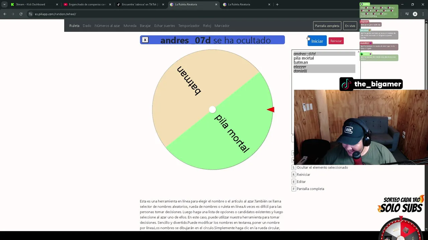Viewport: 428px width, 240px height.
Task: Reload the current page
Action: pos(21,14)
